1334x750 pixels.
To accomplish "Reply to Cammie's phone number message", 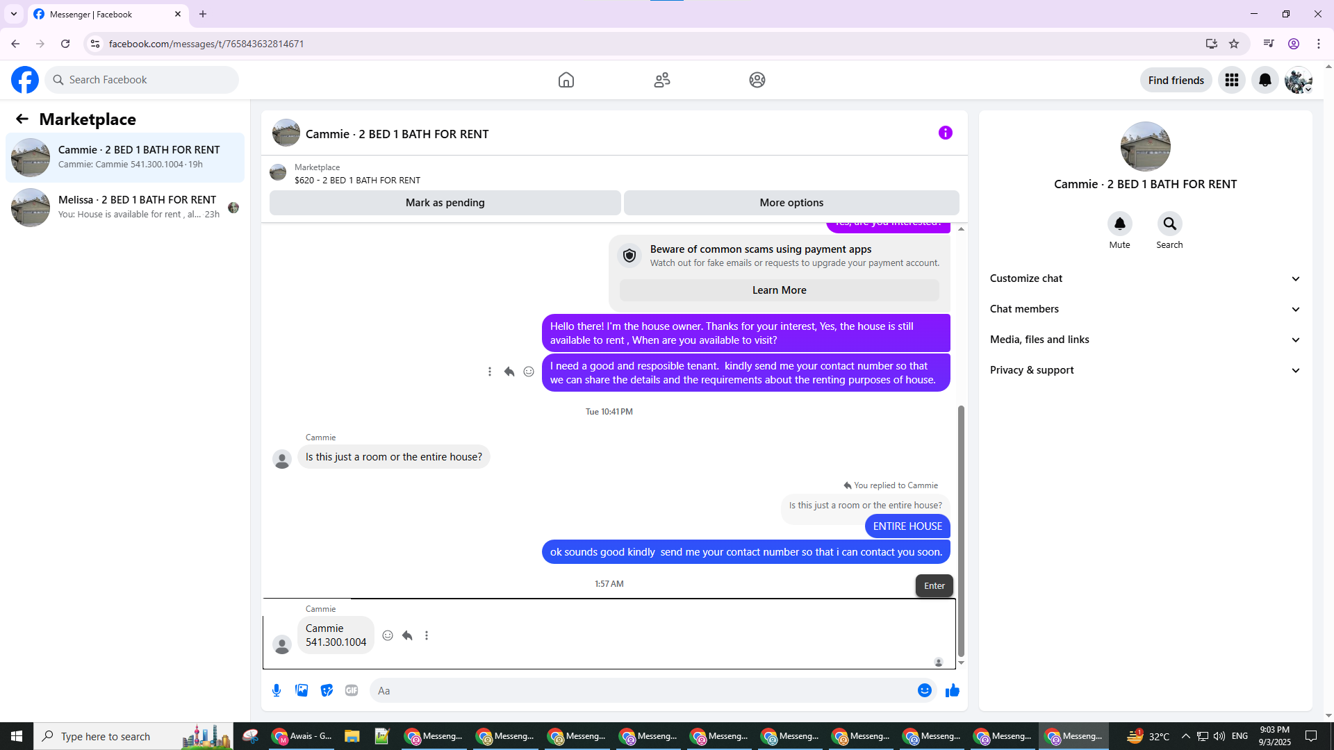I will 407,635.
